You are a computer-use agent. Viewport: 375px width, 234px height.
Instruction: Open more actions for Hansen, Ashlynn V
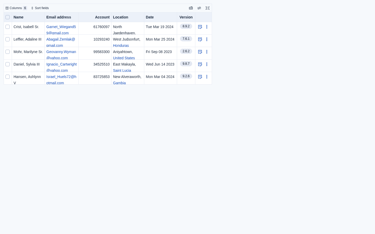point(207,77)
